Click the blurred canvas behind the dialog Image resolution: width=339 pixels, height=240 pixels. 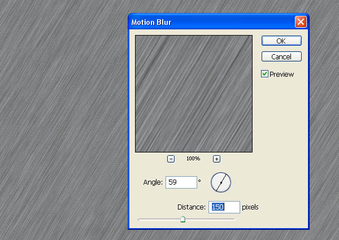tap(63, 121)
